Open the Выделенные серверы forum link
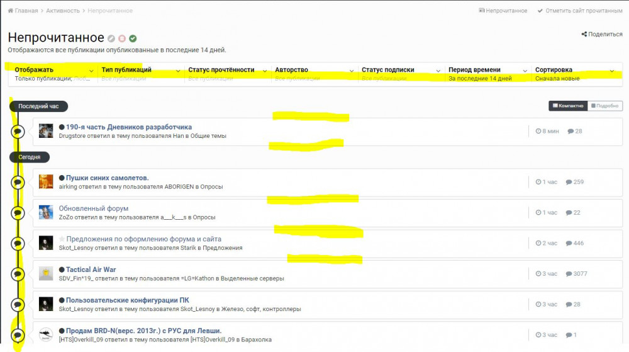Viewport: 629px width, 352px height. click(x=252, y=278)
